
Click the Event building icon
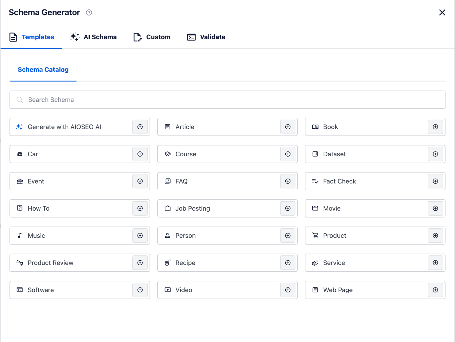(x=19, y=181)
